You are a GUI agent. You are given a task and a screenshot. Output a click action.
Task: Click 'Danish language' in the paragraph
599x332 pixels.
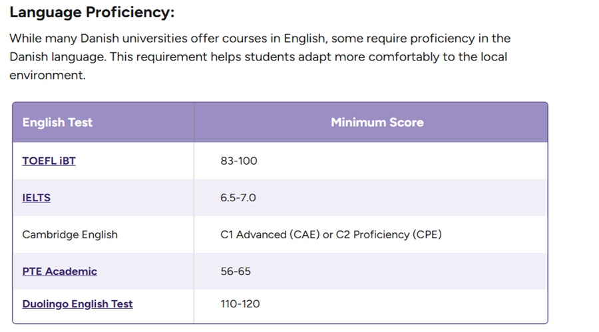pos(57,57)
